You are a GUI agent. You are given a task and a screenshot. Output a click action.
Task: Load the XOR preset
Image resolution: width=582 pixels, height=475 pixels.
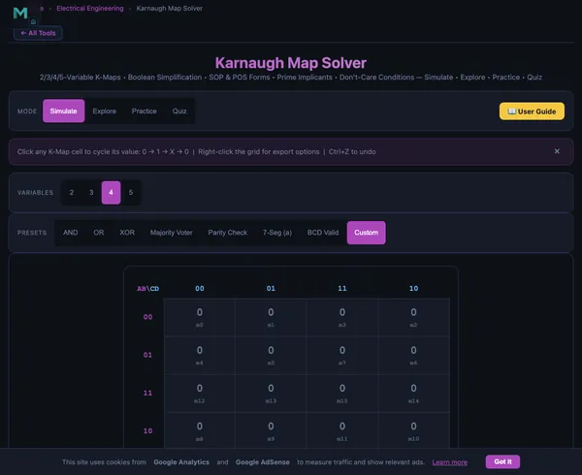click(127, 233)
